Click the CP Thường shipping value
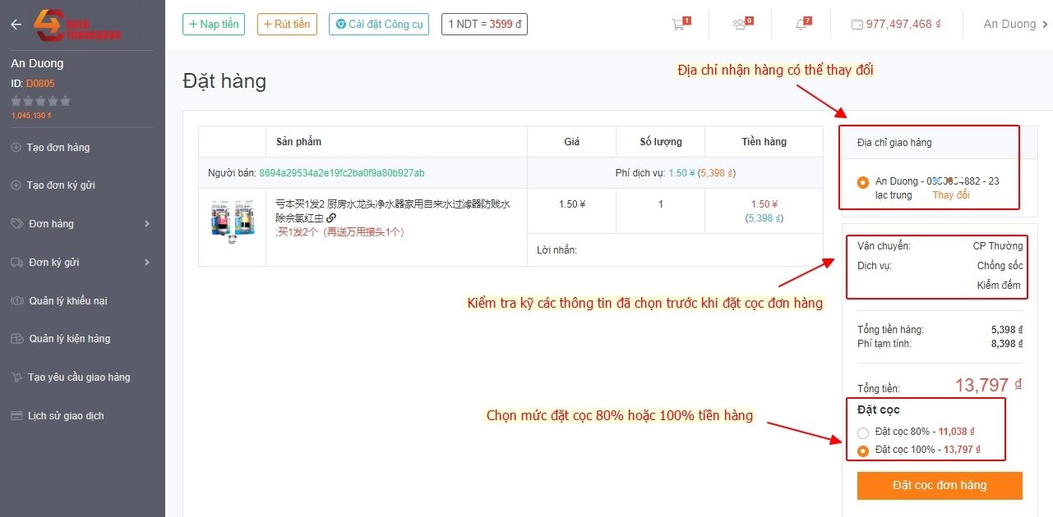This screenshot has height=517, width=1053. coord(998,246)
